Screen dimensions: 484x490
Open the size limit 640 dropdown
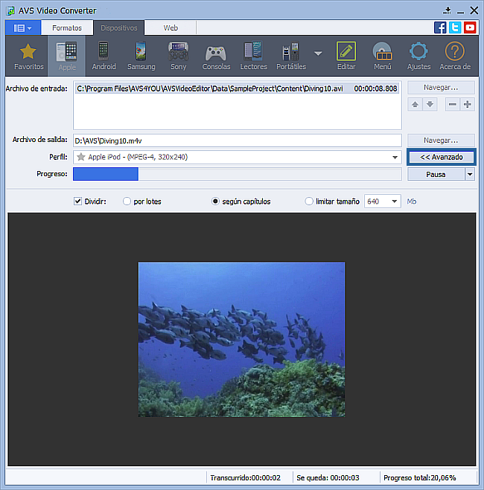pyautogui.click(x=393, y=202)
